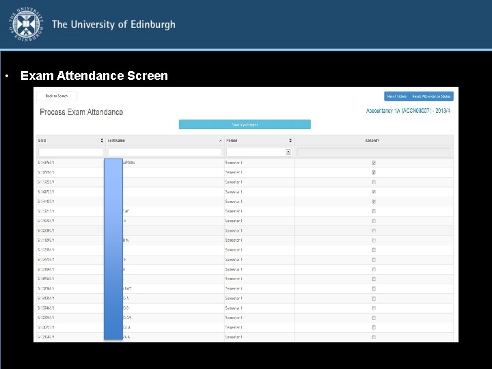The image size is (492, 369).
Task: Tick Absent box in last visible row
Action: pos(374,337)
